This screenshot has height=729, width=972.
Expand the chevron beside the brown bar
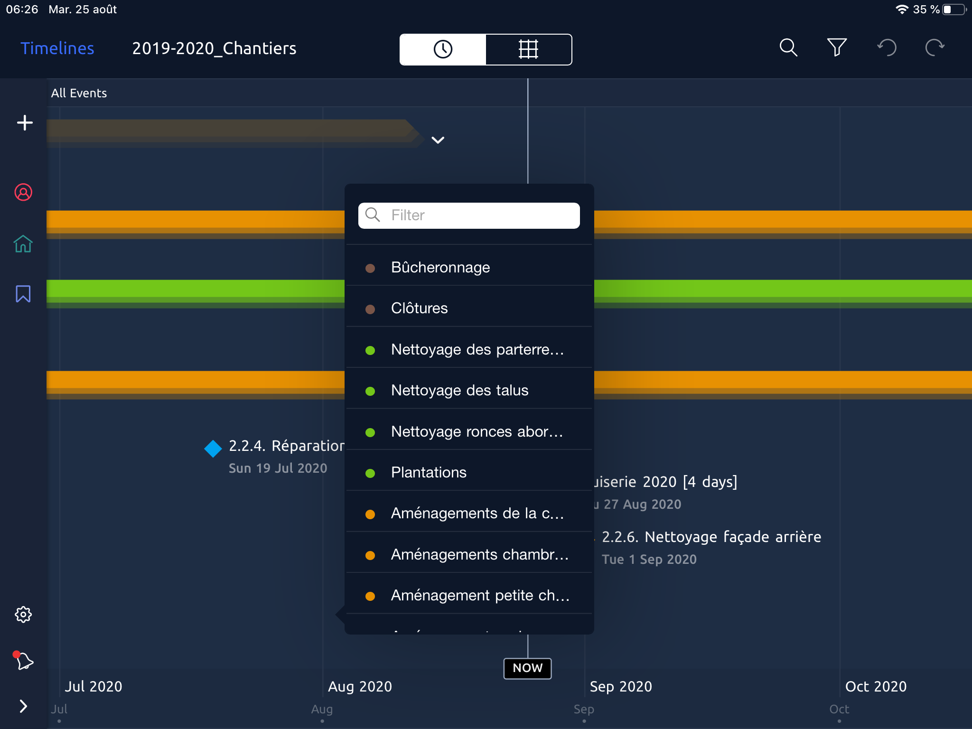coord(438,140)
